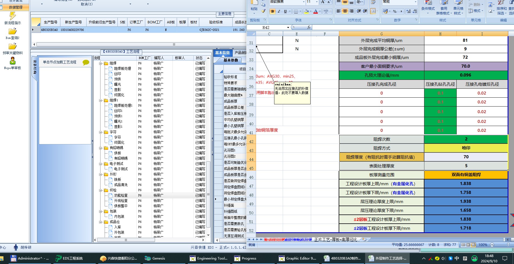
Task: Toggle center horizontal alignment
Action: tap(345, 11)
